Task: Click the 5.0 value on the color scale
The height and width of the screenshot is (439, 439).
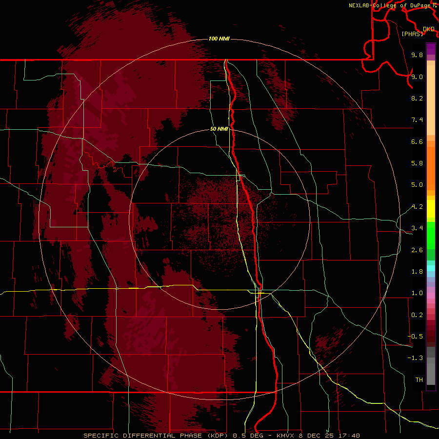Action: click(x=417, y=185)
